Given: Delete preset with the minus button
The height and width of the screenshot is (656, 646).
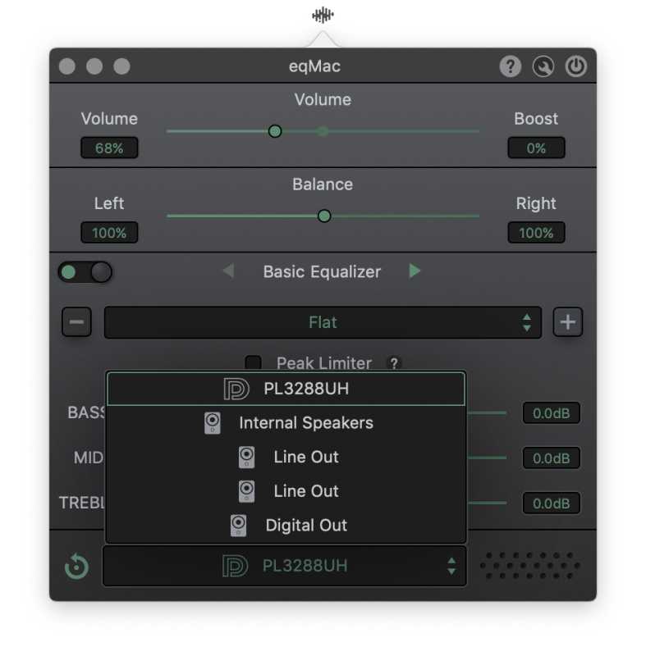Looking at the screenshot, I should [x=76, y=321].
